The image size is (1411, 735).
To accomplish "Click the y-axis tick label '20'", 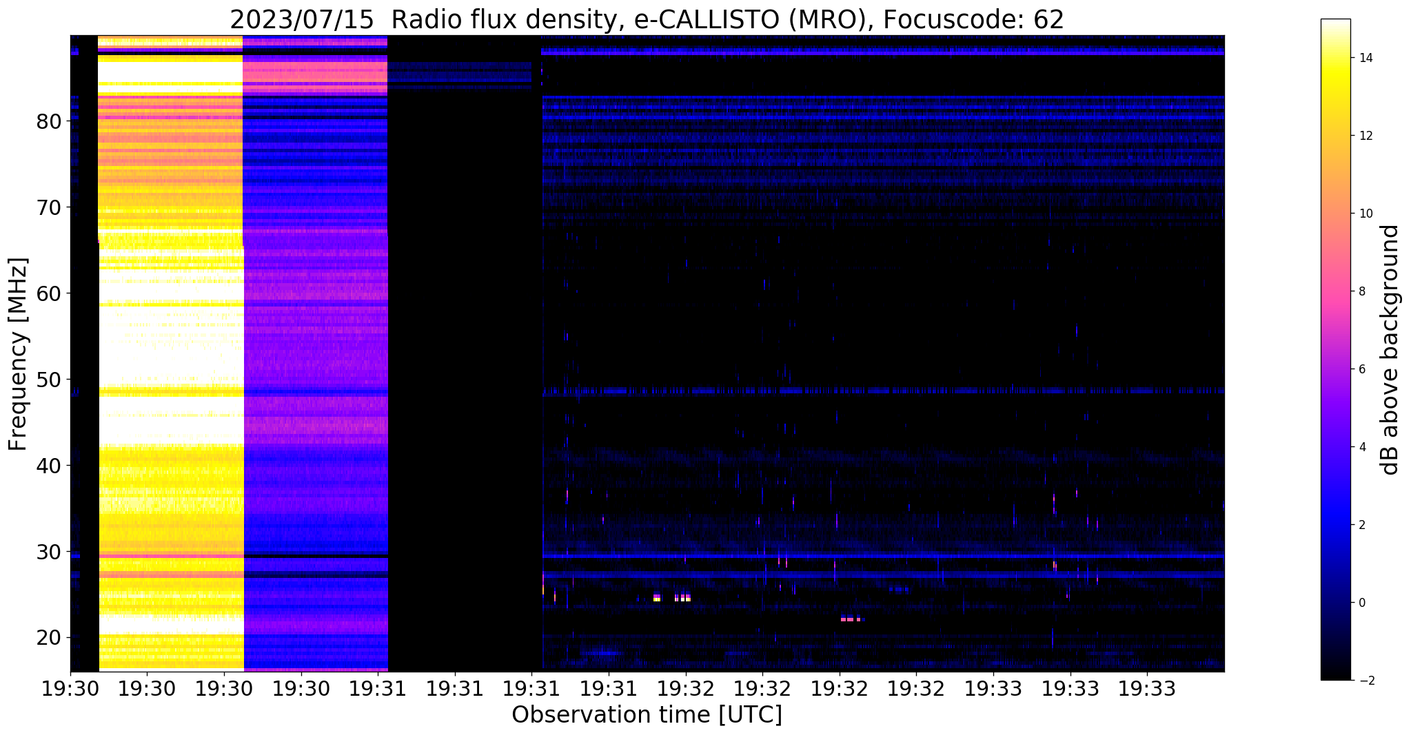I will pos(48,639).
